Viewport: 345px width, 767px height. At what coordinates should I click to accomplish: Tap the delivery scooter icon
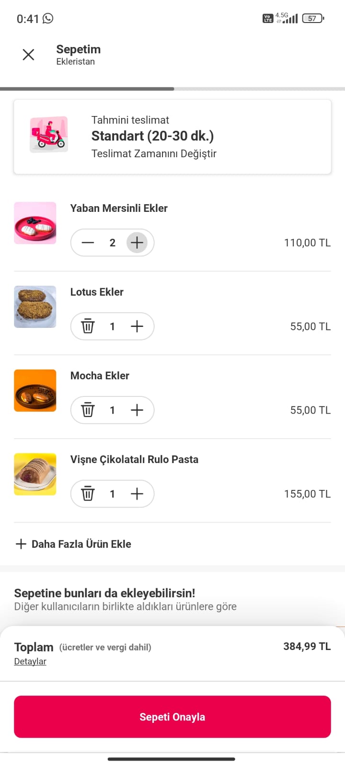coord(49,135)
